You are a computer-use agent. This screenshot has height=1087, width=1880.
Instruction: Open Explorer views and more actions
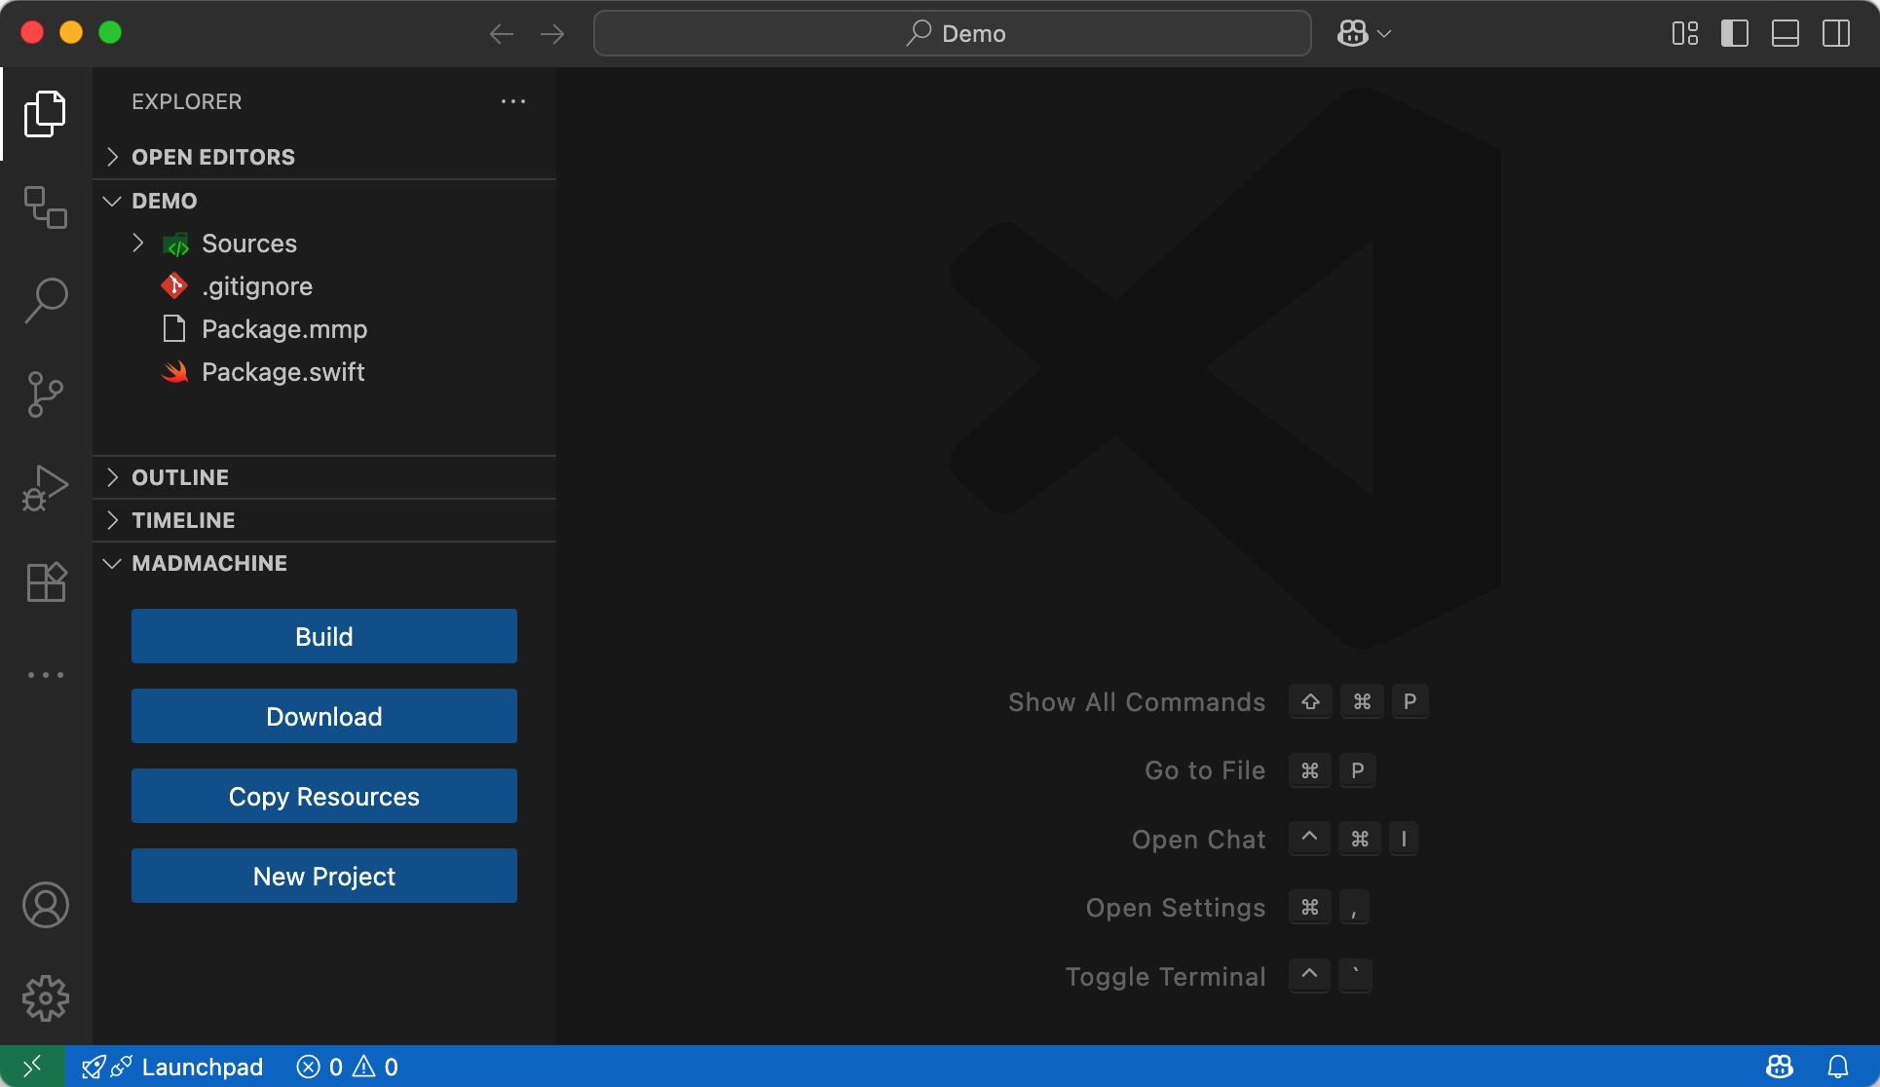pyautogui.click(x=513, y=101)
